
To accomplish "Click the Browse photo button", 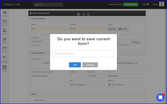I will tap(136, 42).
